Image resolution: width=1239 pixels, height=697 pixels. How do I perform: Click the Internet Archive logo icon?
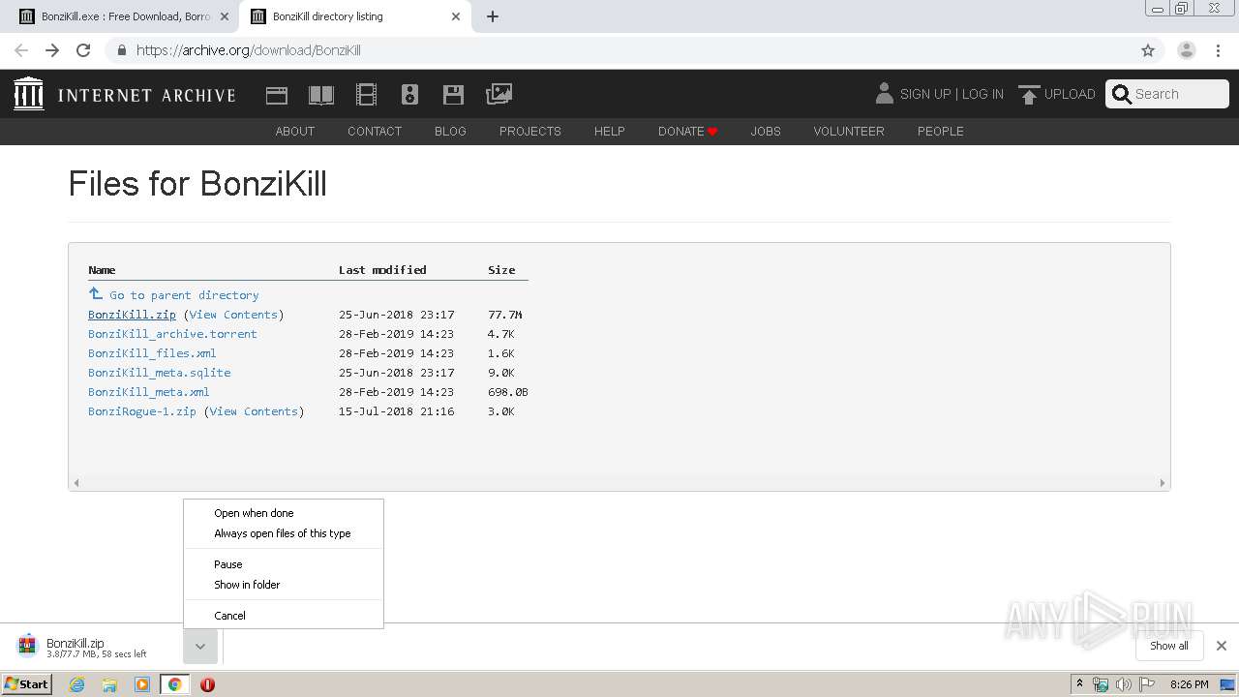(x=29, y=94)
